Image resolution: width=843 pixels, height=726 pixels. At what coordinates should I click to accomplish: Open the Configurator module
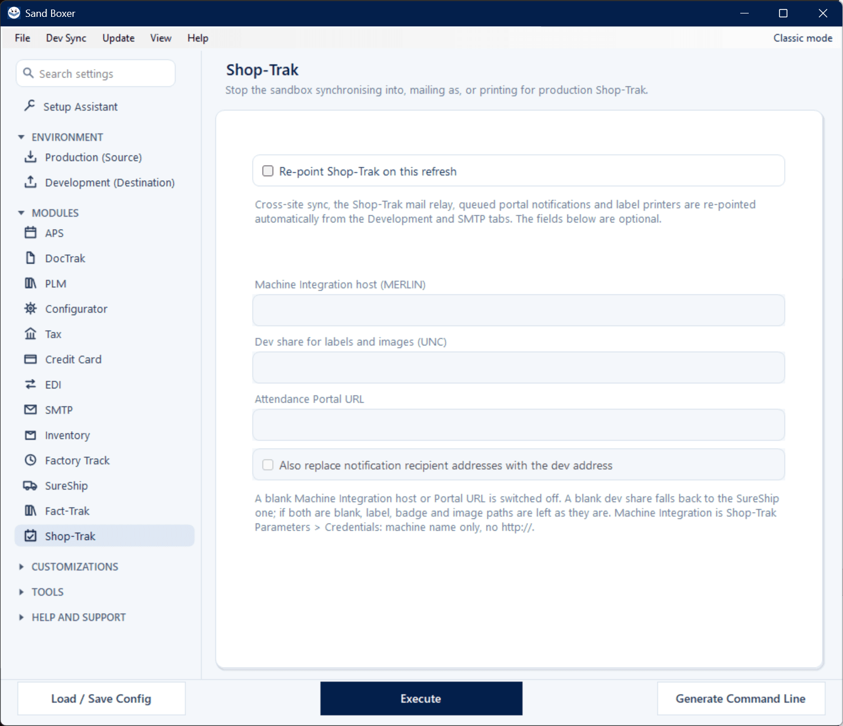click(76, 309)
